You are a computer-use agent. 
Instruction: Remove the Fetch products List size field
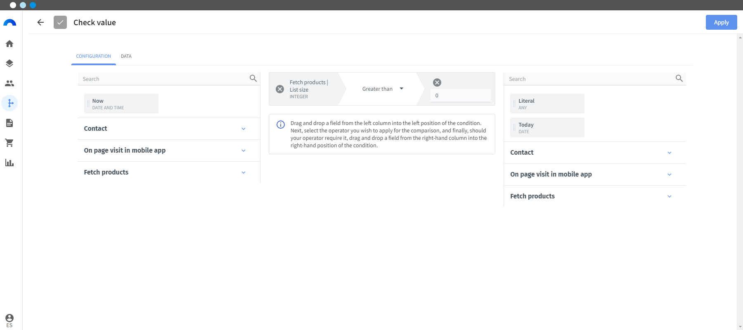click(x=280, y=89)
